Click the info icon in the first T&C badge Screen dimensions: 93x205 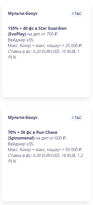73,14
